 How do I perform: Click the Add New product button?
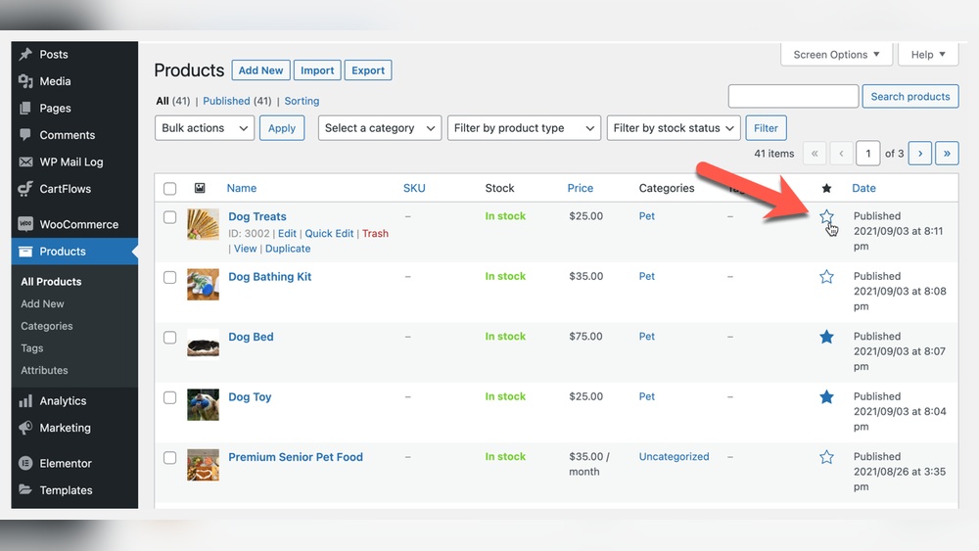tap(261, 70)
